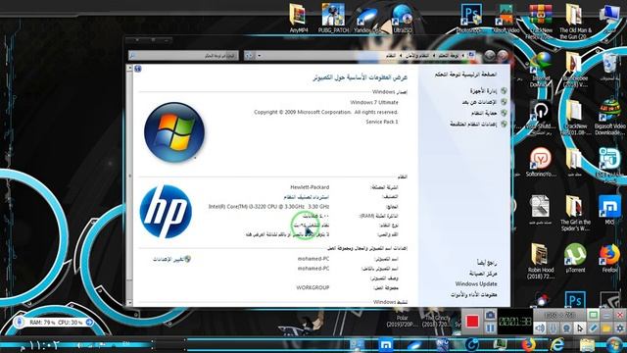Open the recorder settings gear
The image size is (627, 353).
click(x=620, y=328)
